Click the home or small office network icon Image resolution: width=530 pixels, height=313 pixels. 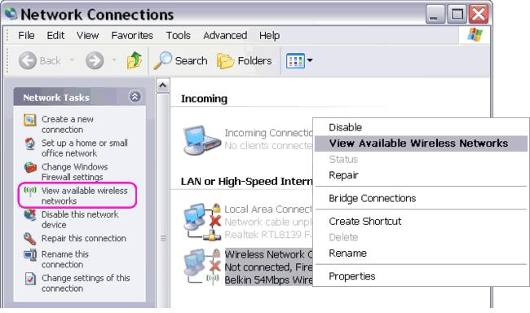pyautogui.click(x=30, y=143)
